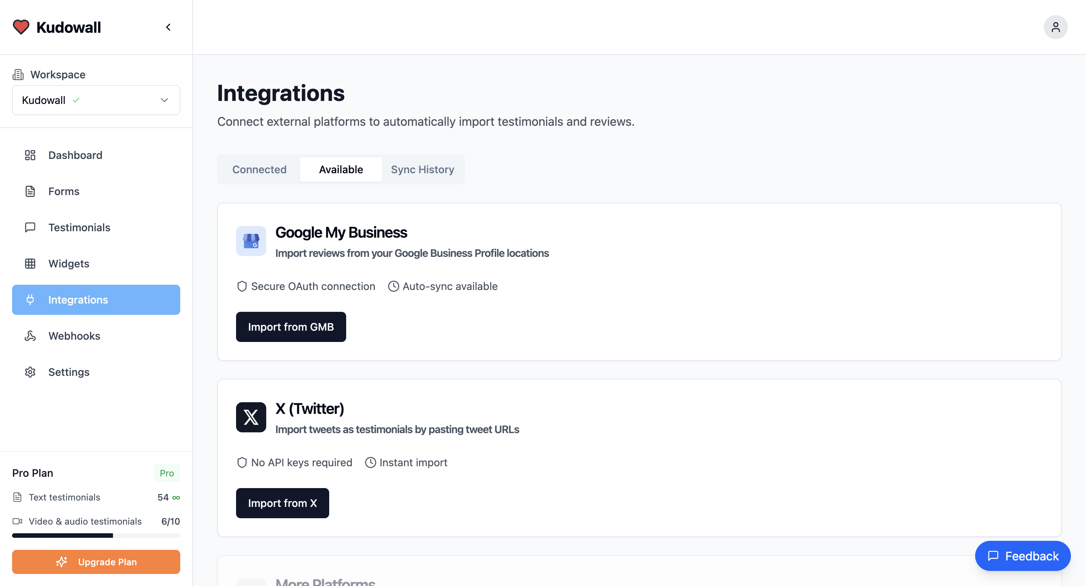Click the shield icon beside Secure OAuth connection
Image resolution: width=1086 pixels, height=586 pixels.
tap(242, 287)
